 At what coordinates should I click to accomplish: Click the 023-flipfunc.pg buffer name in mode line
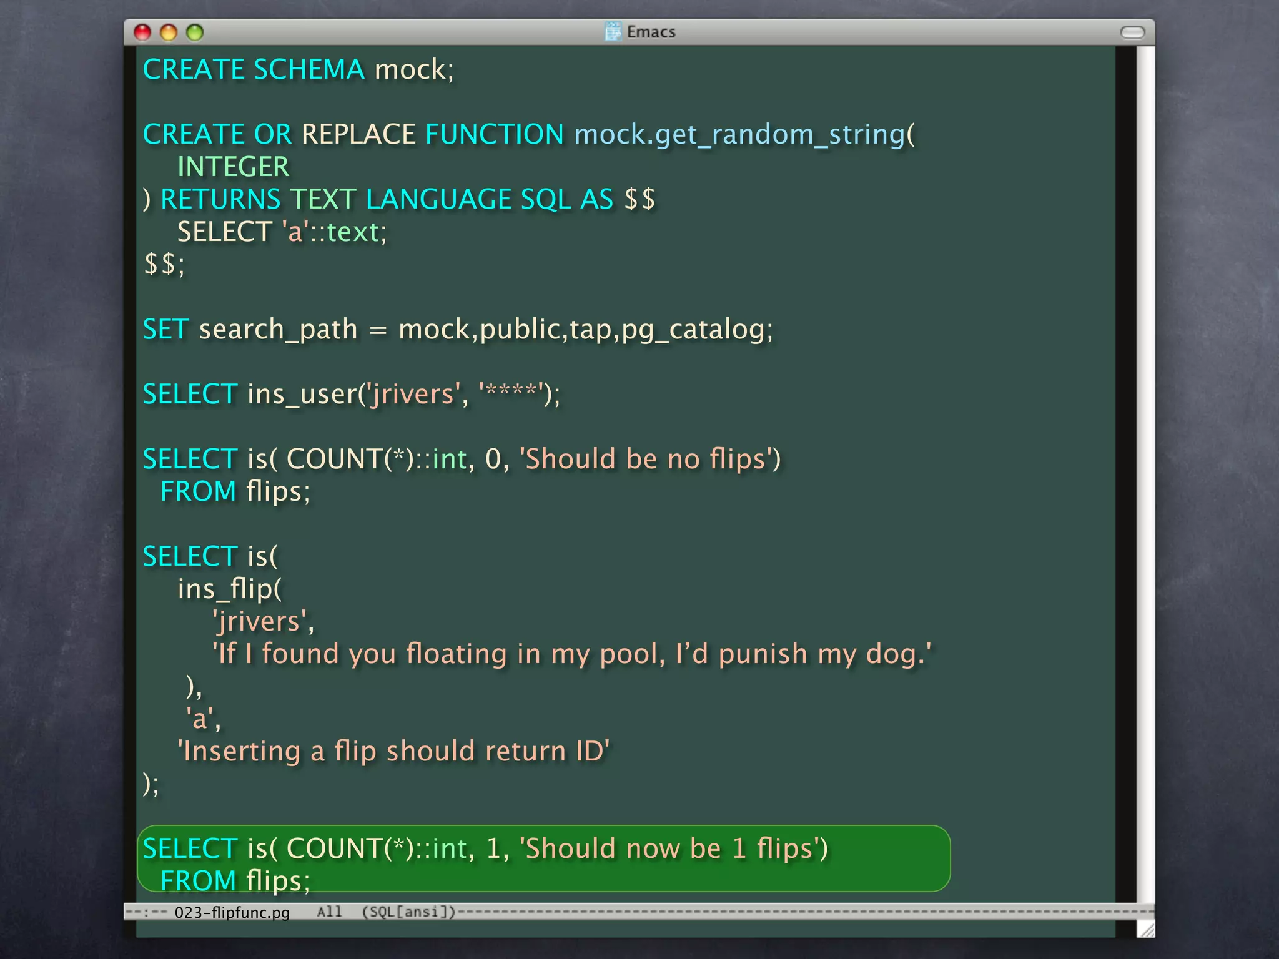(232, 912)
